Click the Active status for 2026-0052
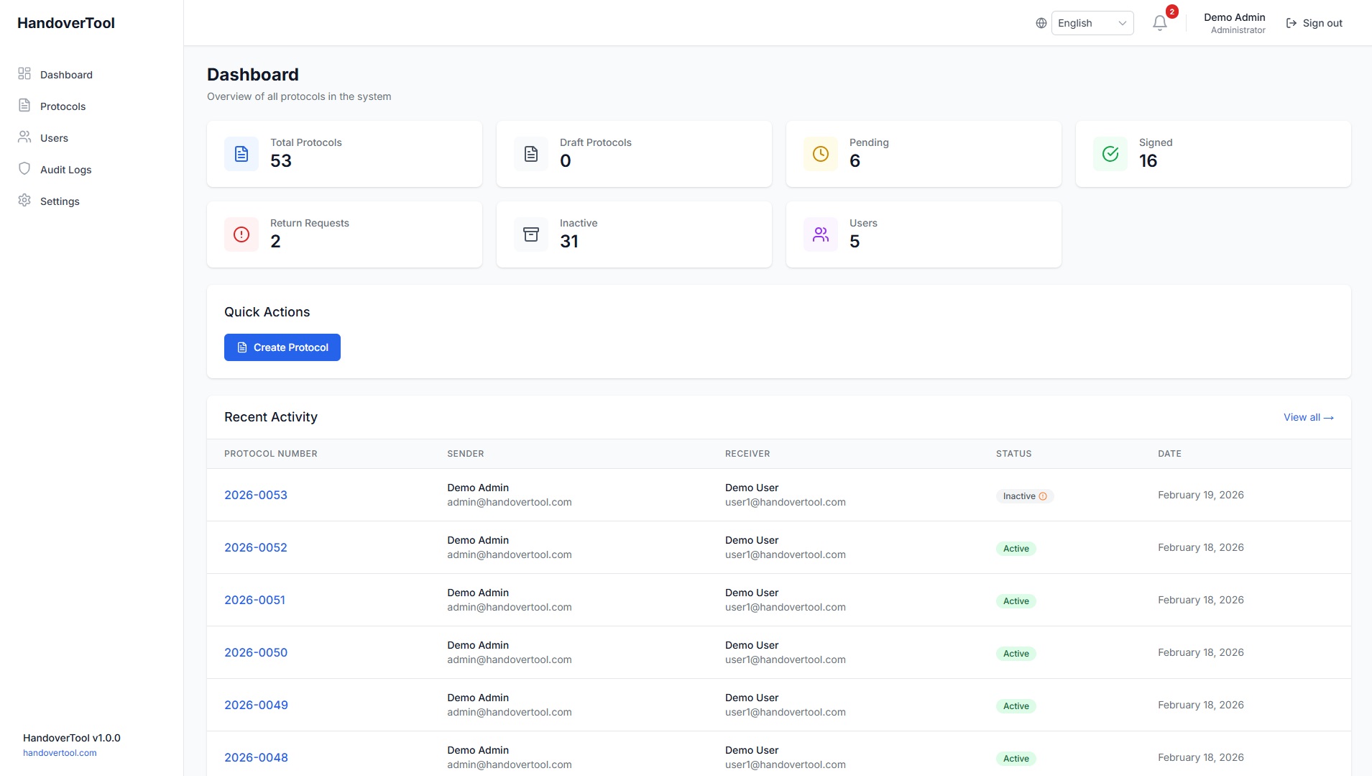1372x776 pixels. coord(1016,549)
